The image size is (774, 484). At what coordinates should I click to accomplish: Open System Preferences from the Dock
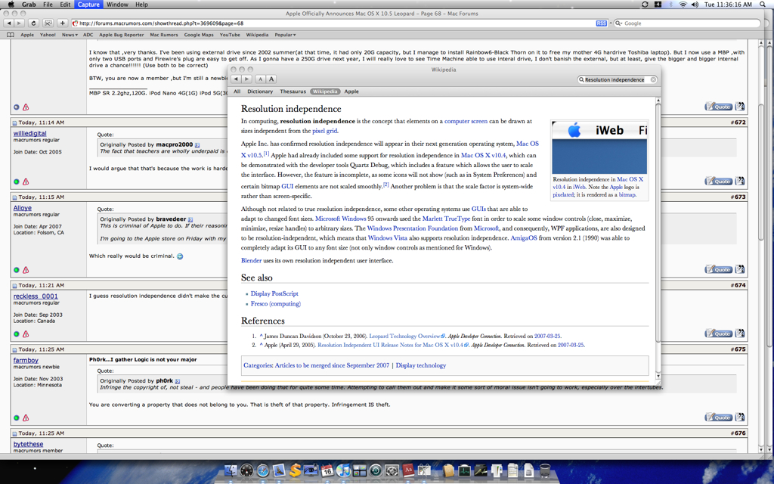click(392, 470)
